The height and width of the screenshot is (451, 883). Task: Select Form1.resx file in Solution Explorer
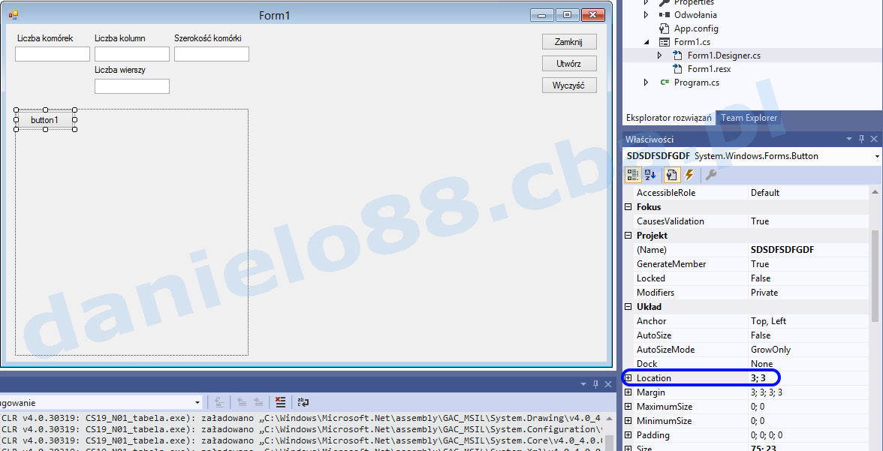pyautogui.click(x=709, y=69)
